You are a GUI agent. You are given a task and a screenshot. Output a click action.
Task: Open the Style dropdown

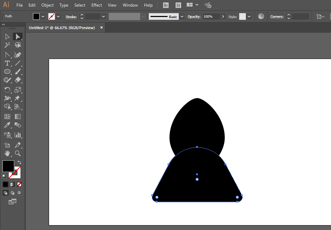[249, 17]
